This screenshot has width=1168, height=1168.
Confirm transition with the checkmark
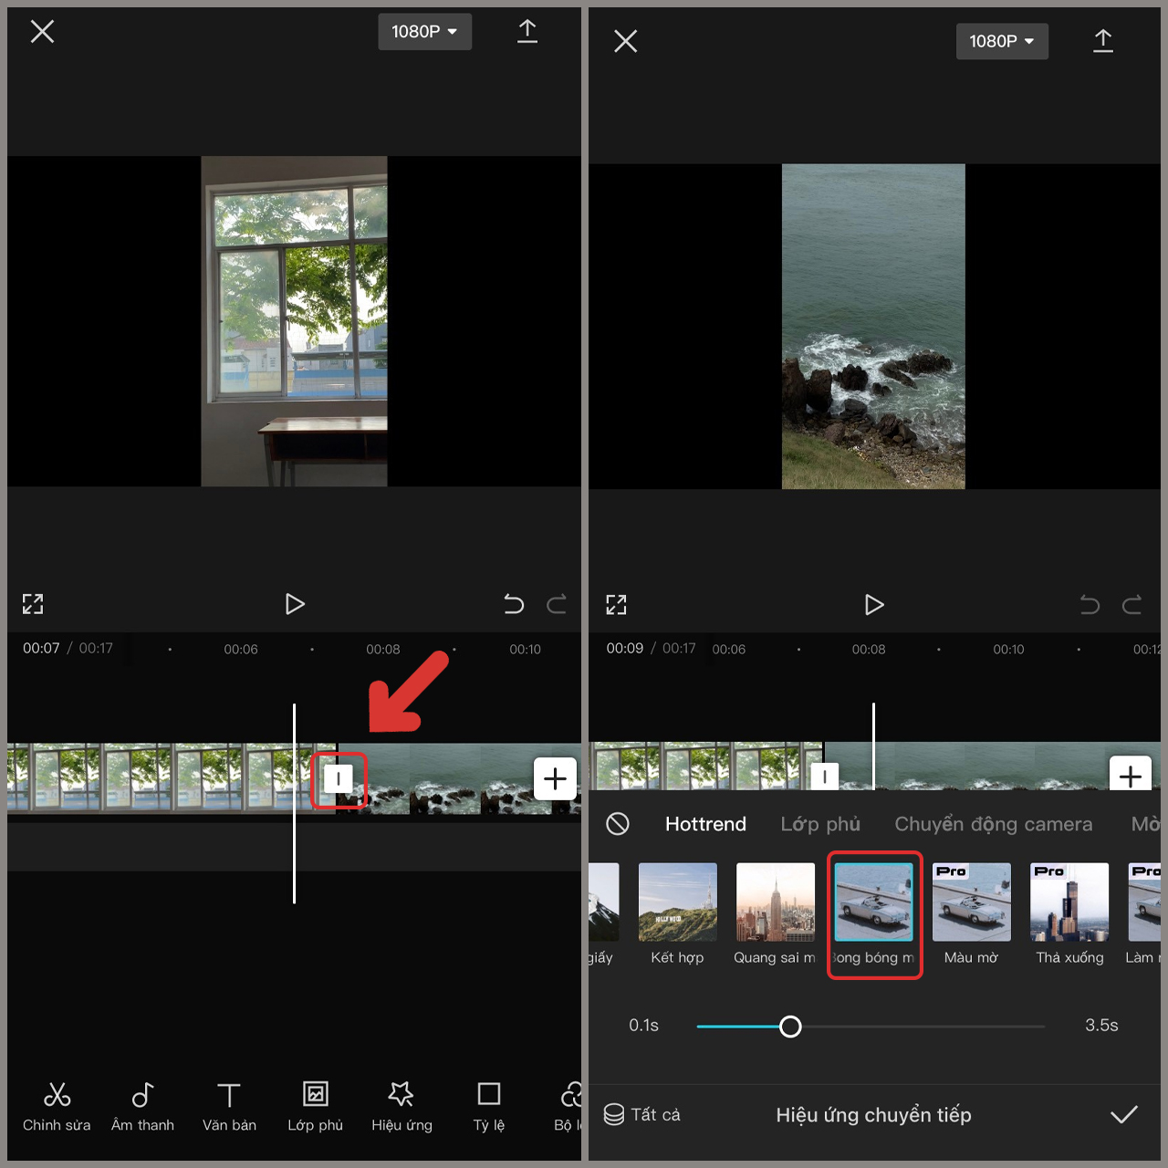(1125, 1114)
